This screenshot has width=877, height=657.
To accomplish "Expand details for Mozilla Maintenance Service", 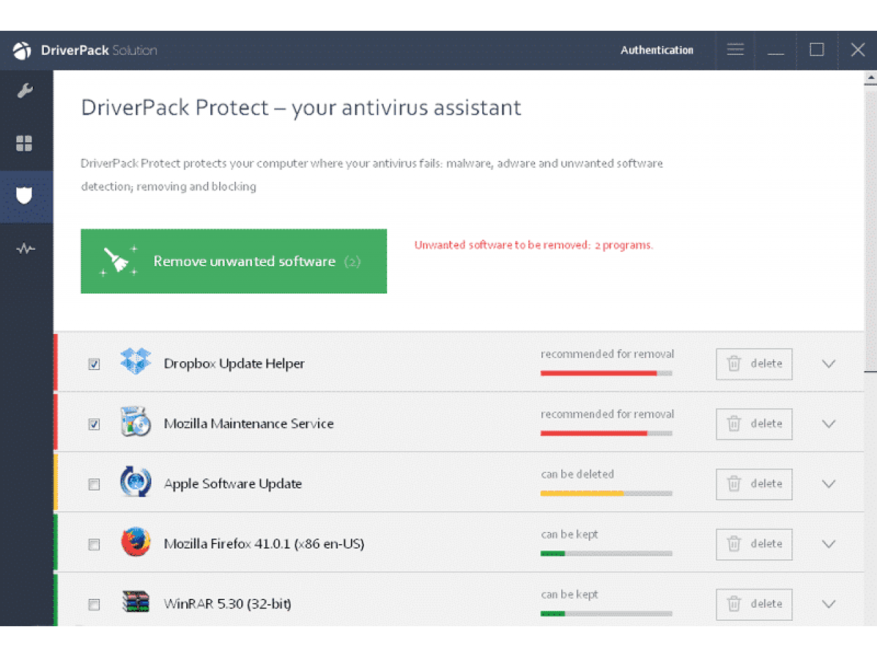I will point(828,424).
